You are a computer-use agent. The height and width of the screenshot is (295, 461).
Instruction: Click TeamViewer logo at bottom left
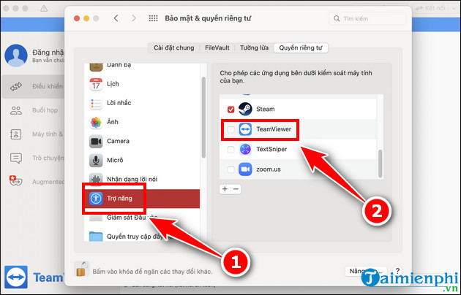click(16, 277)
